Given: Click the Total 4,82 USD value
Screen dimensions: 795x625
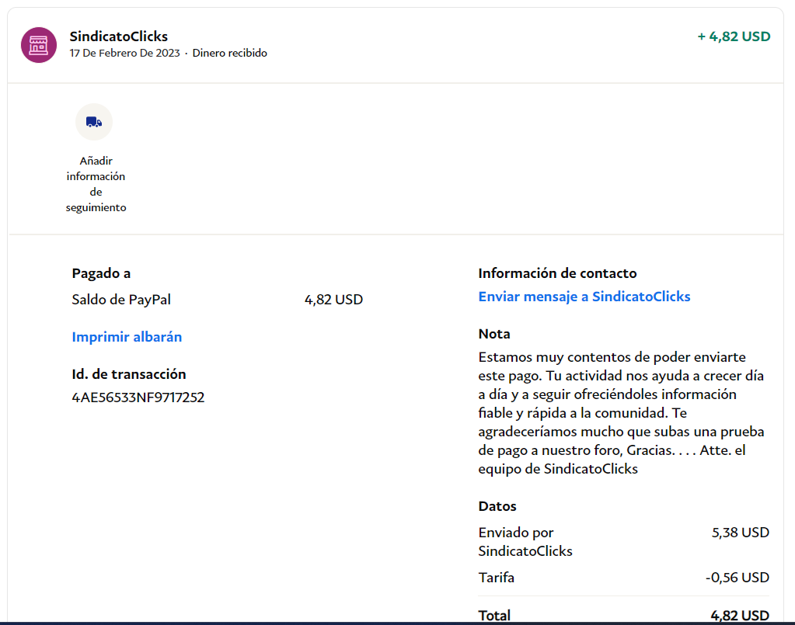Looking at the screenshot, I should pos(740,616).
